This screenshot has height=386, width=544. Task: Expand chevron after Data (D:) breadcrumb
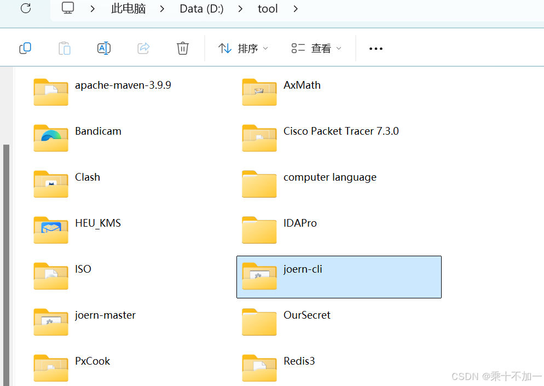(240, 9)
